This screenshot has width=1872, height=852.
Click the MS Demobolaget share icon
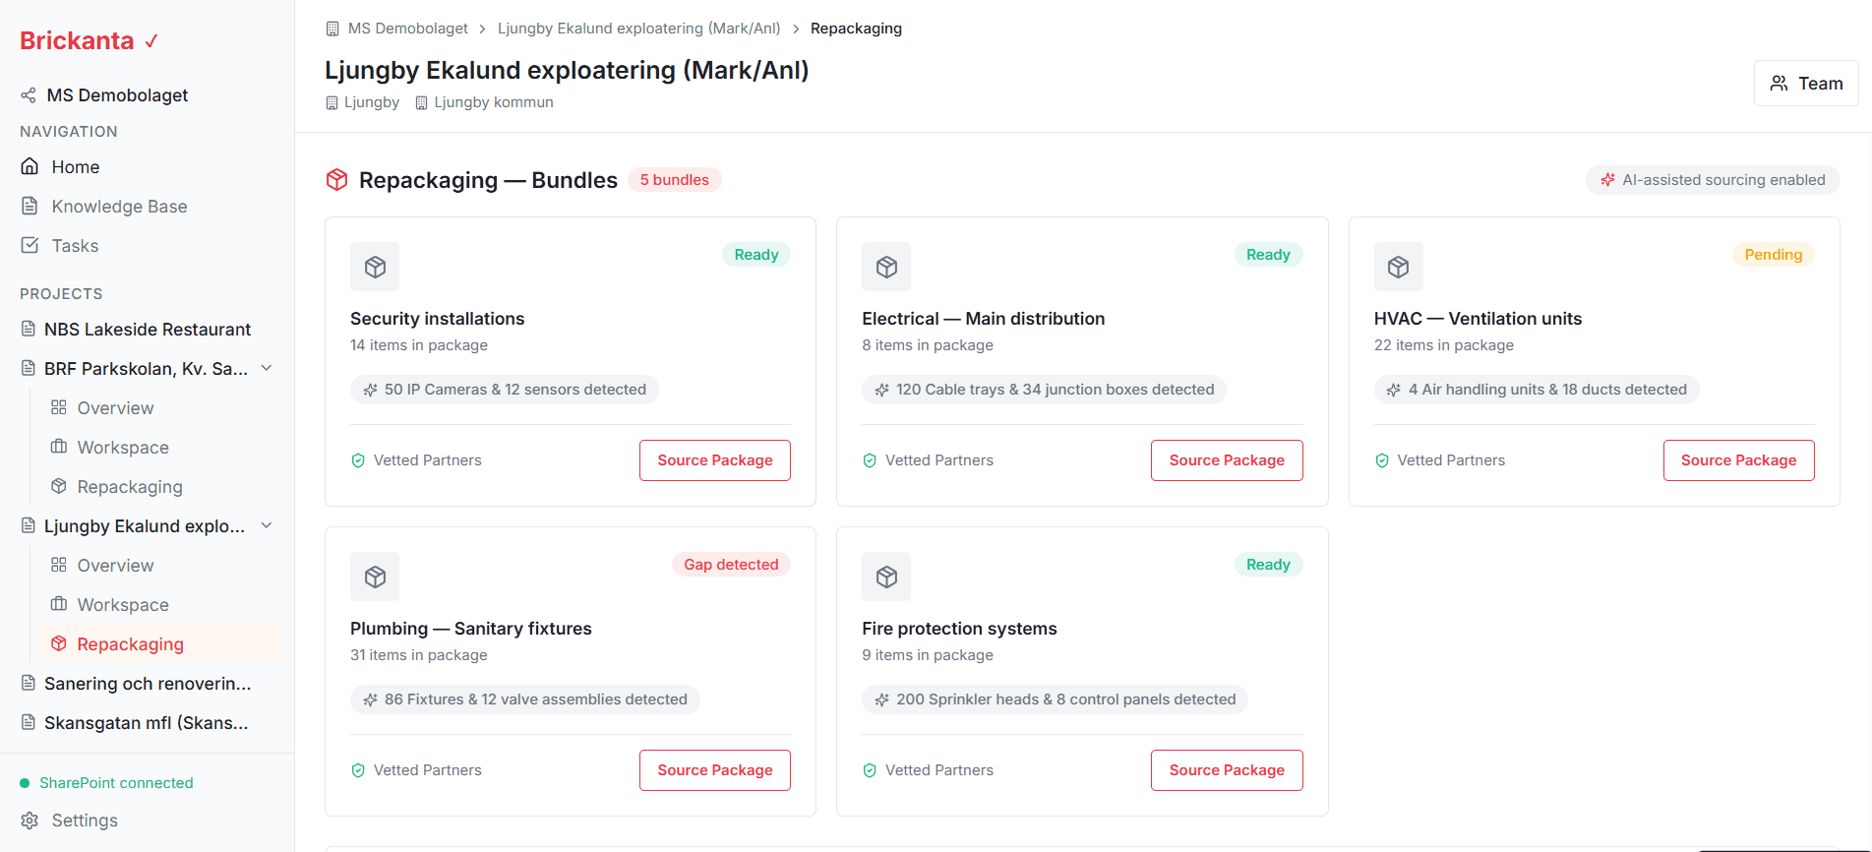point(29,95)
